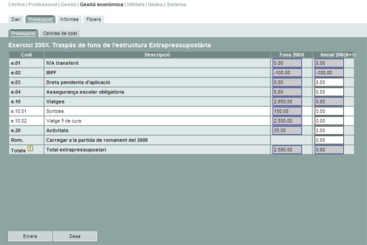Open the Utilitats menu

[x=135, y=5]
